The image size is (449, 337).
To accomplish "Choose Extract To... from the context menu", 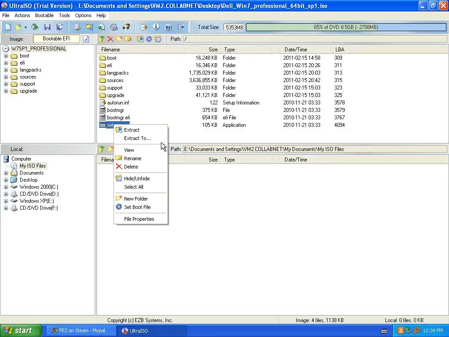I will coord(141,138).
